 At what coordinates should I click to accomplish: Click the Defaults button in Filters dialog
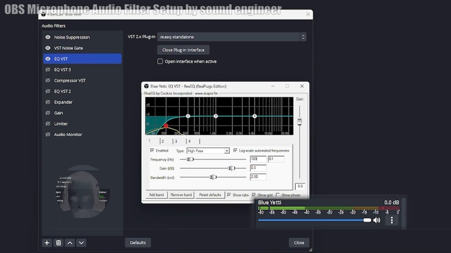pyautogui.click(x=138, y=242)
